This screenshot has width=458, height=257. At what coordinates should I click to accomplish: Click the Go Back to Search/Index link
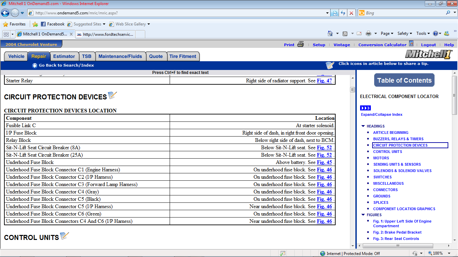pos(66,65)
